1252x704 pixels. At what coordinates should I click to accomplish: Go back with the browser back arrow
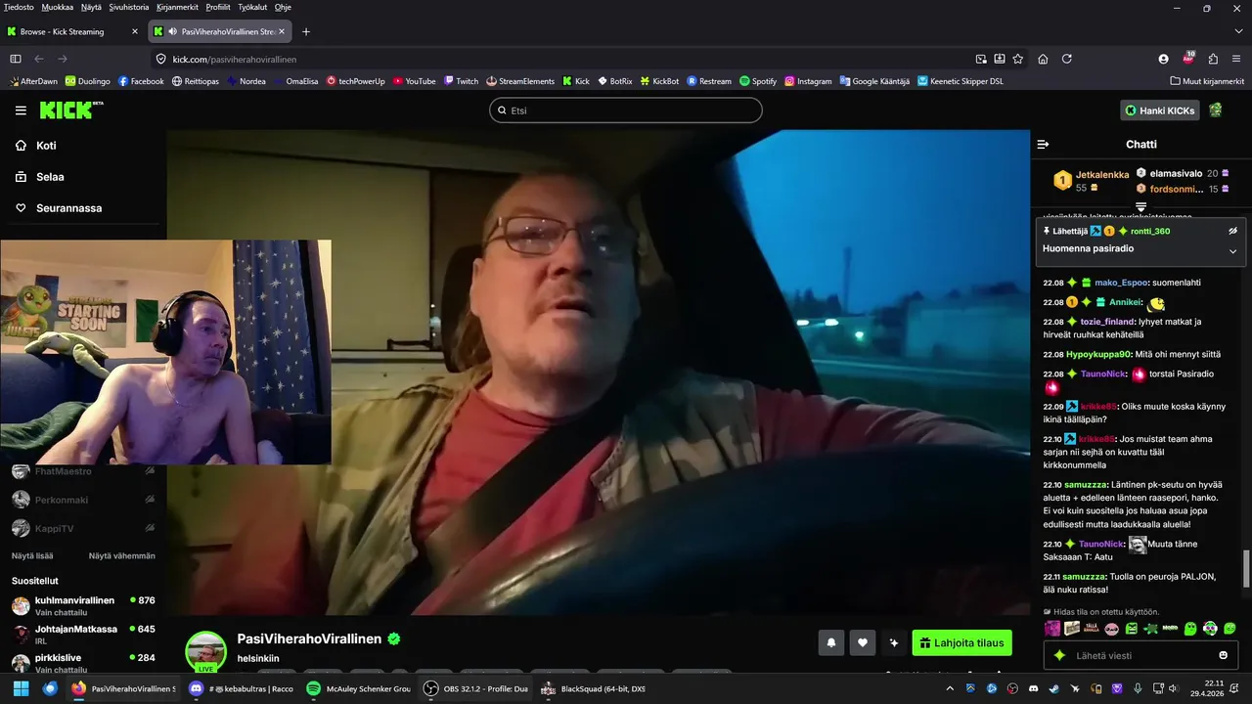point(39,59)
